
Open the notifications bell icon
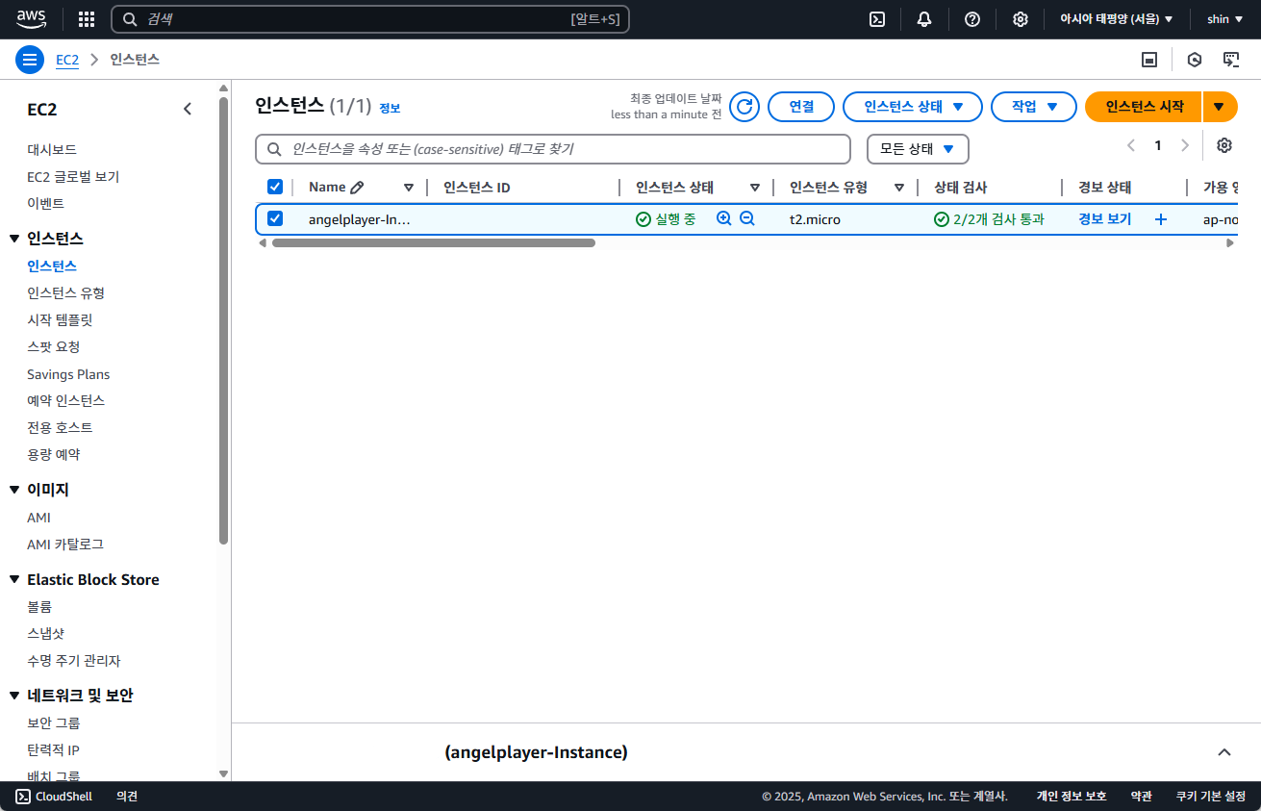tap(924, 19)
